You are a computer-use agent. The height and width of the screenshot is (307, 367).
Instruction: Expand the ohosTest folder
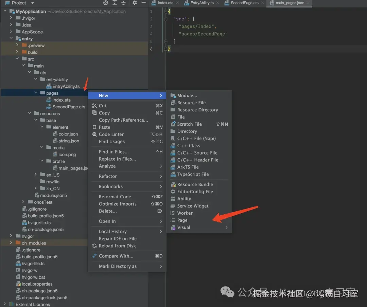23,202
